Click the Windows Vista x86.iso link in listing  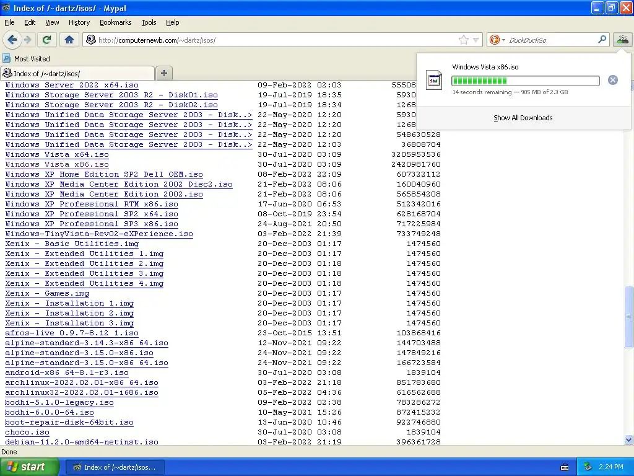[56, 164]
